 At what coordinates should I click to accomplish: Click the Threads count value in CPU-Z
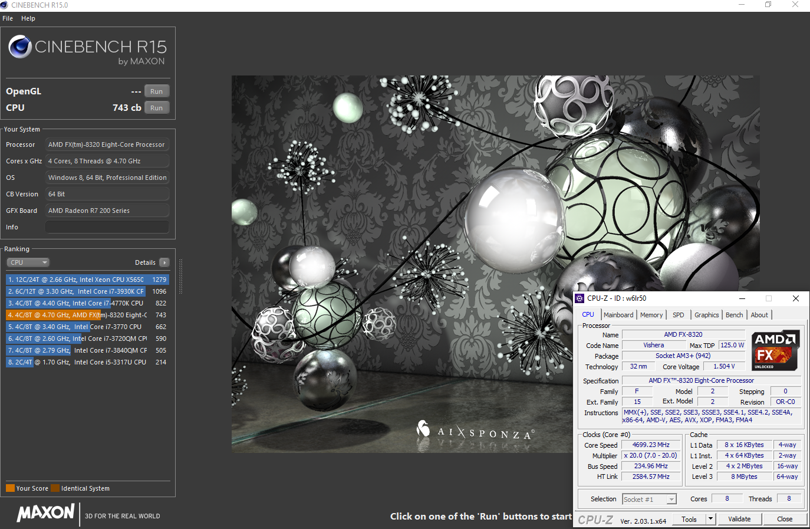point(789,499)
